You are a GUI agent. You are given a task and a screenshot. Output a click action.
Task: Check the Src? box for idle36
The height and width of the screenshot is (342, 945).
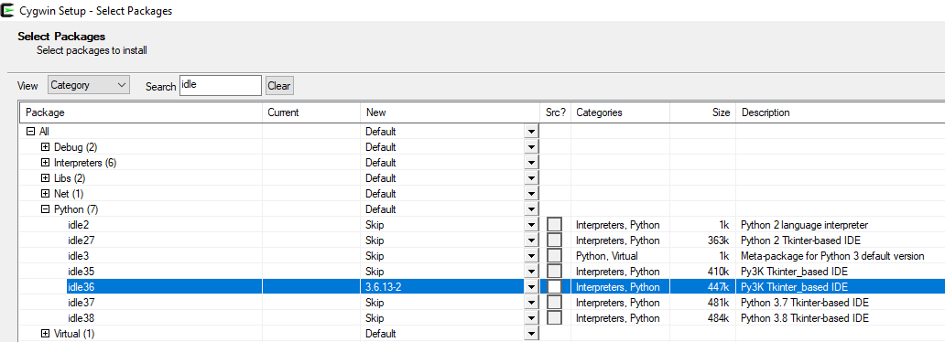tap(555, 287)
